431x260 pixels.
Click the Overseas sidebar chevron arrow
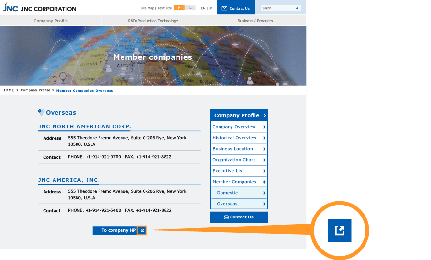click(x=264, y=204)
